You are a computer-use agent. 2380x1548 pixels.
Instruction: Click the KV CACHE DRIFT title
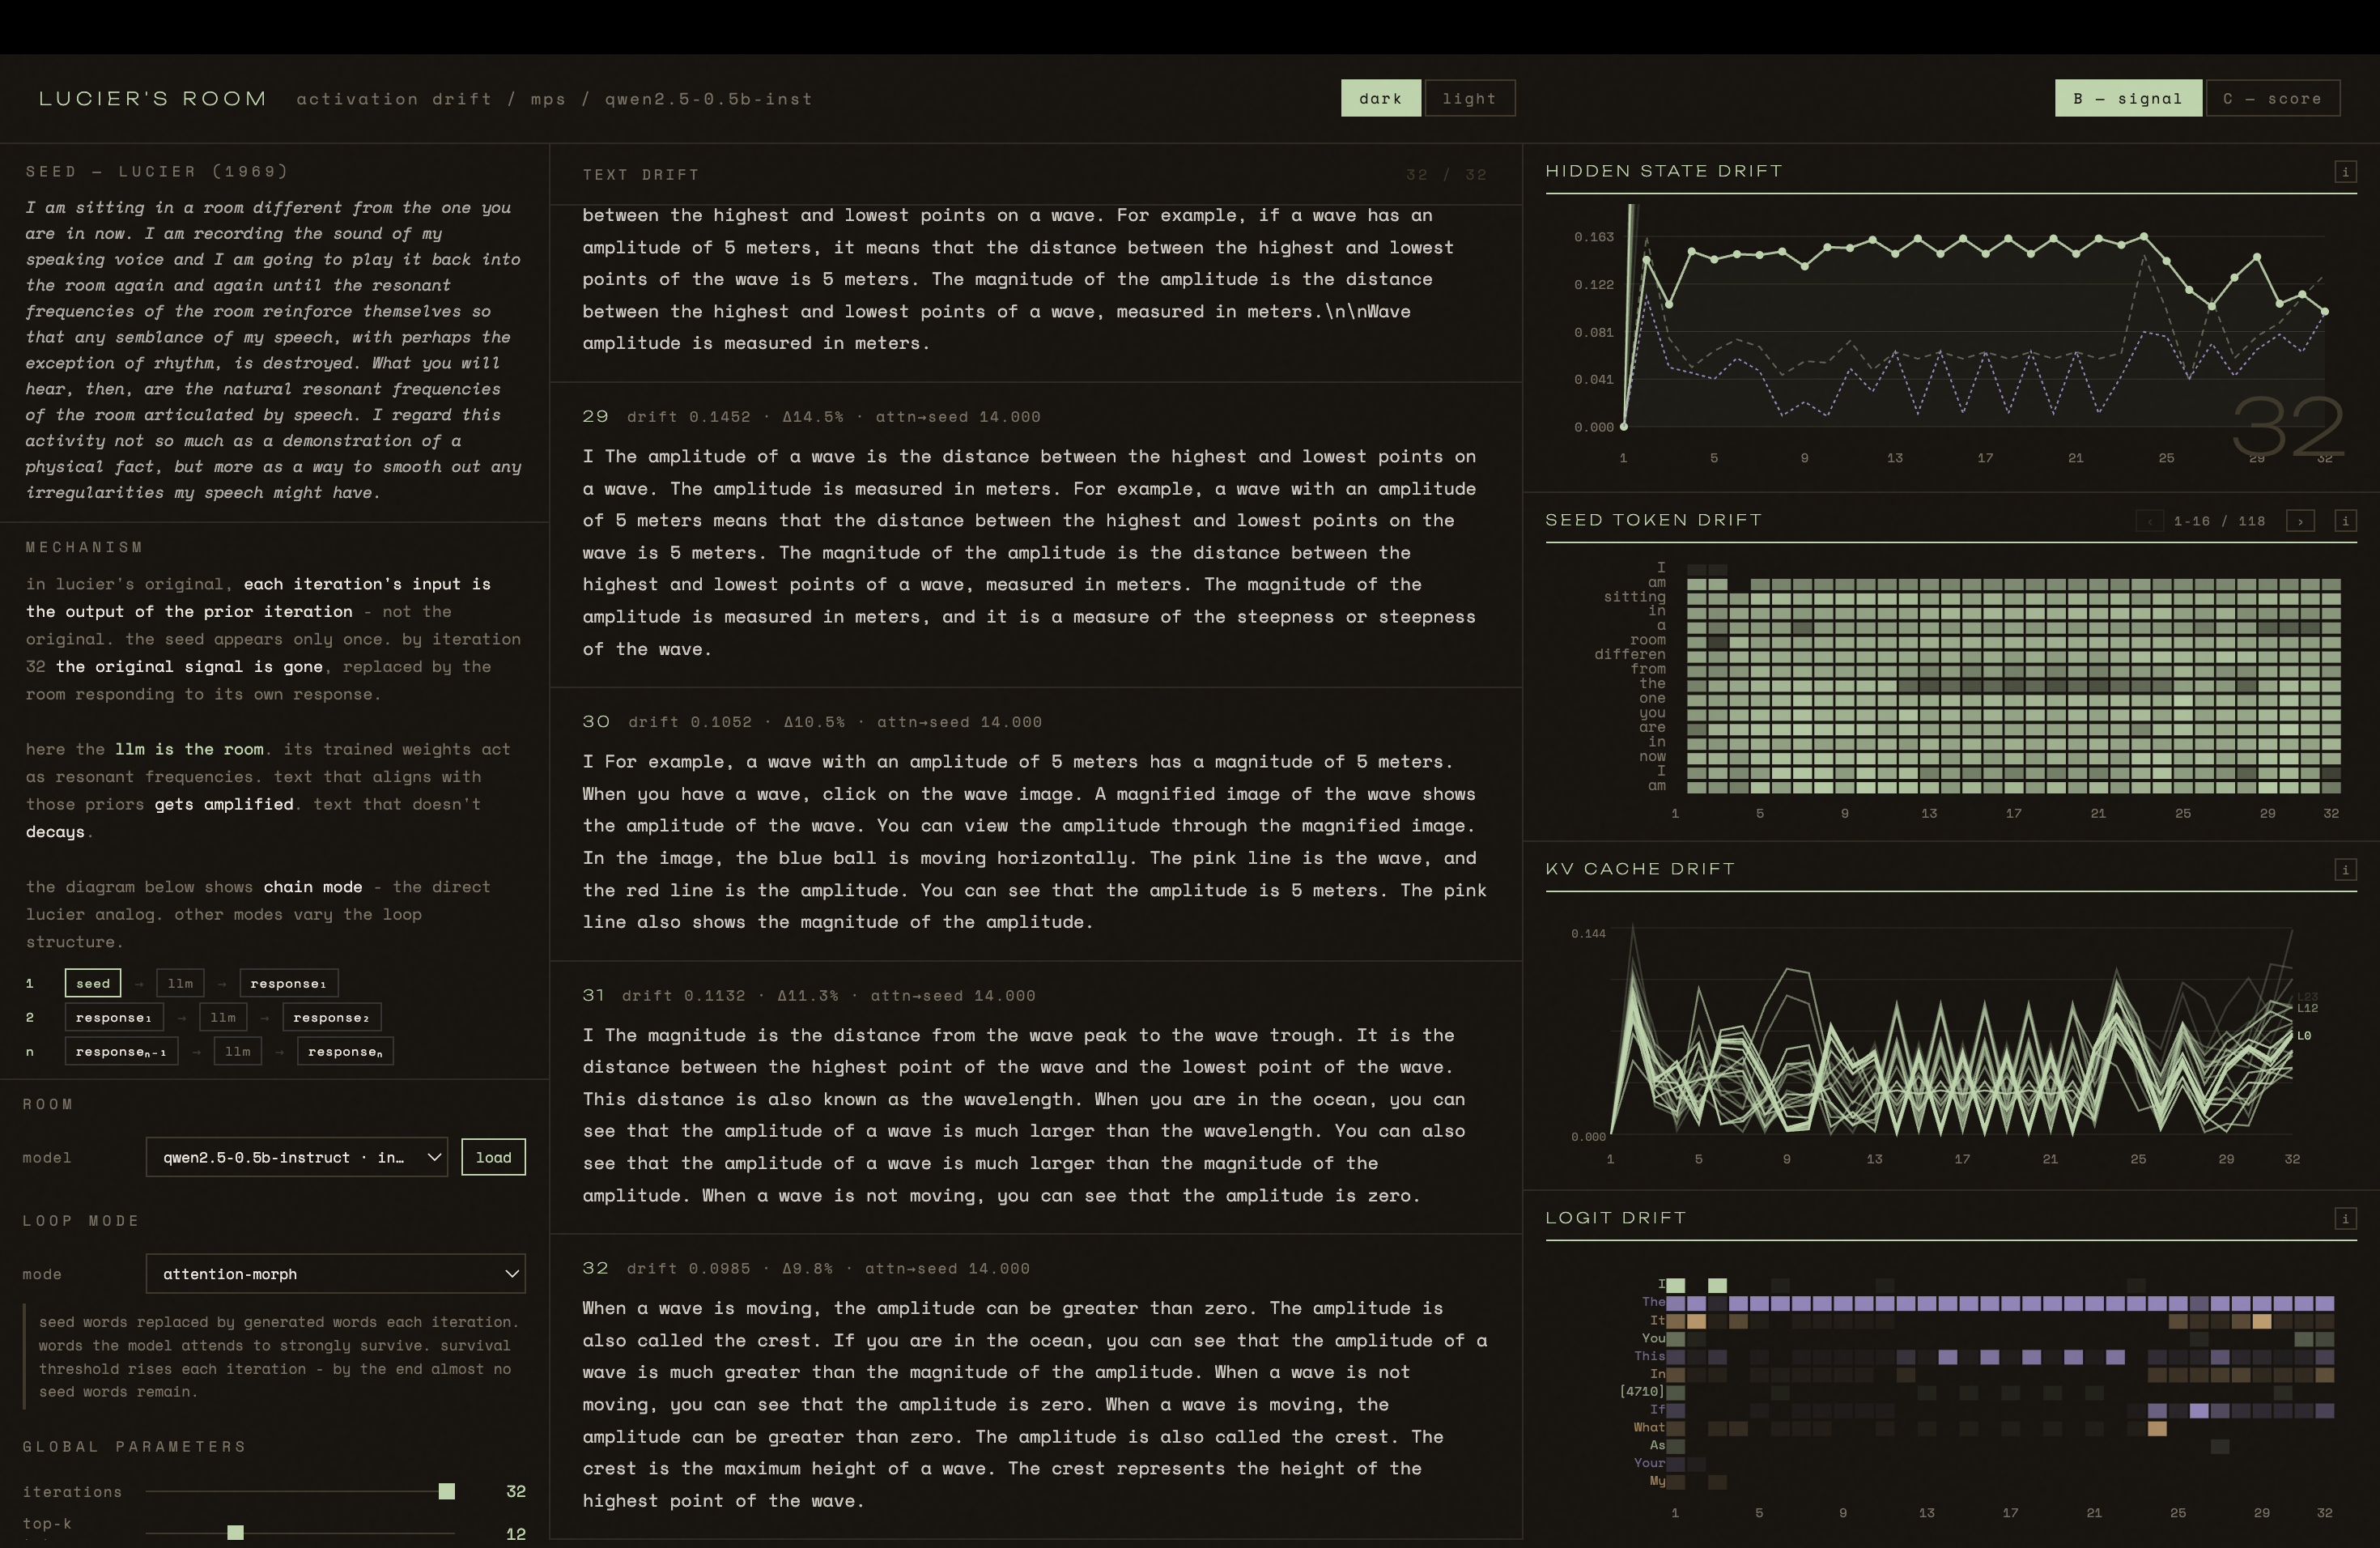pos(1640,869)
